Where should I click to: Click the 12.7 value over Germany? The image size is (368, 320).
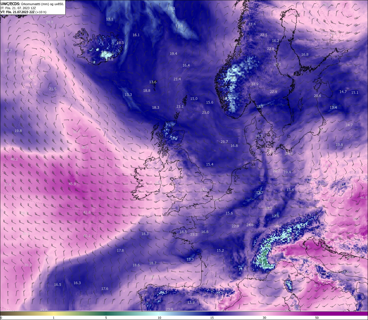click(x=260, y=193)
